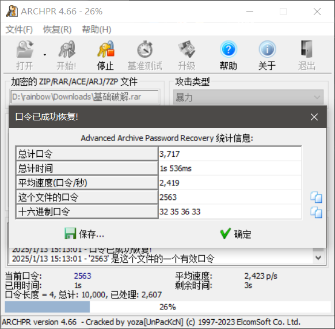Click the ARCHPR title bar app icon
This screenshot has height=329, width=335.
(x=12, y=11)
